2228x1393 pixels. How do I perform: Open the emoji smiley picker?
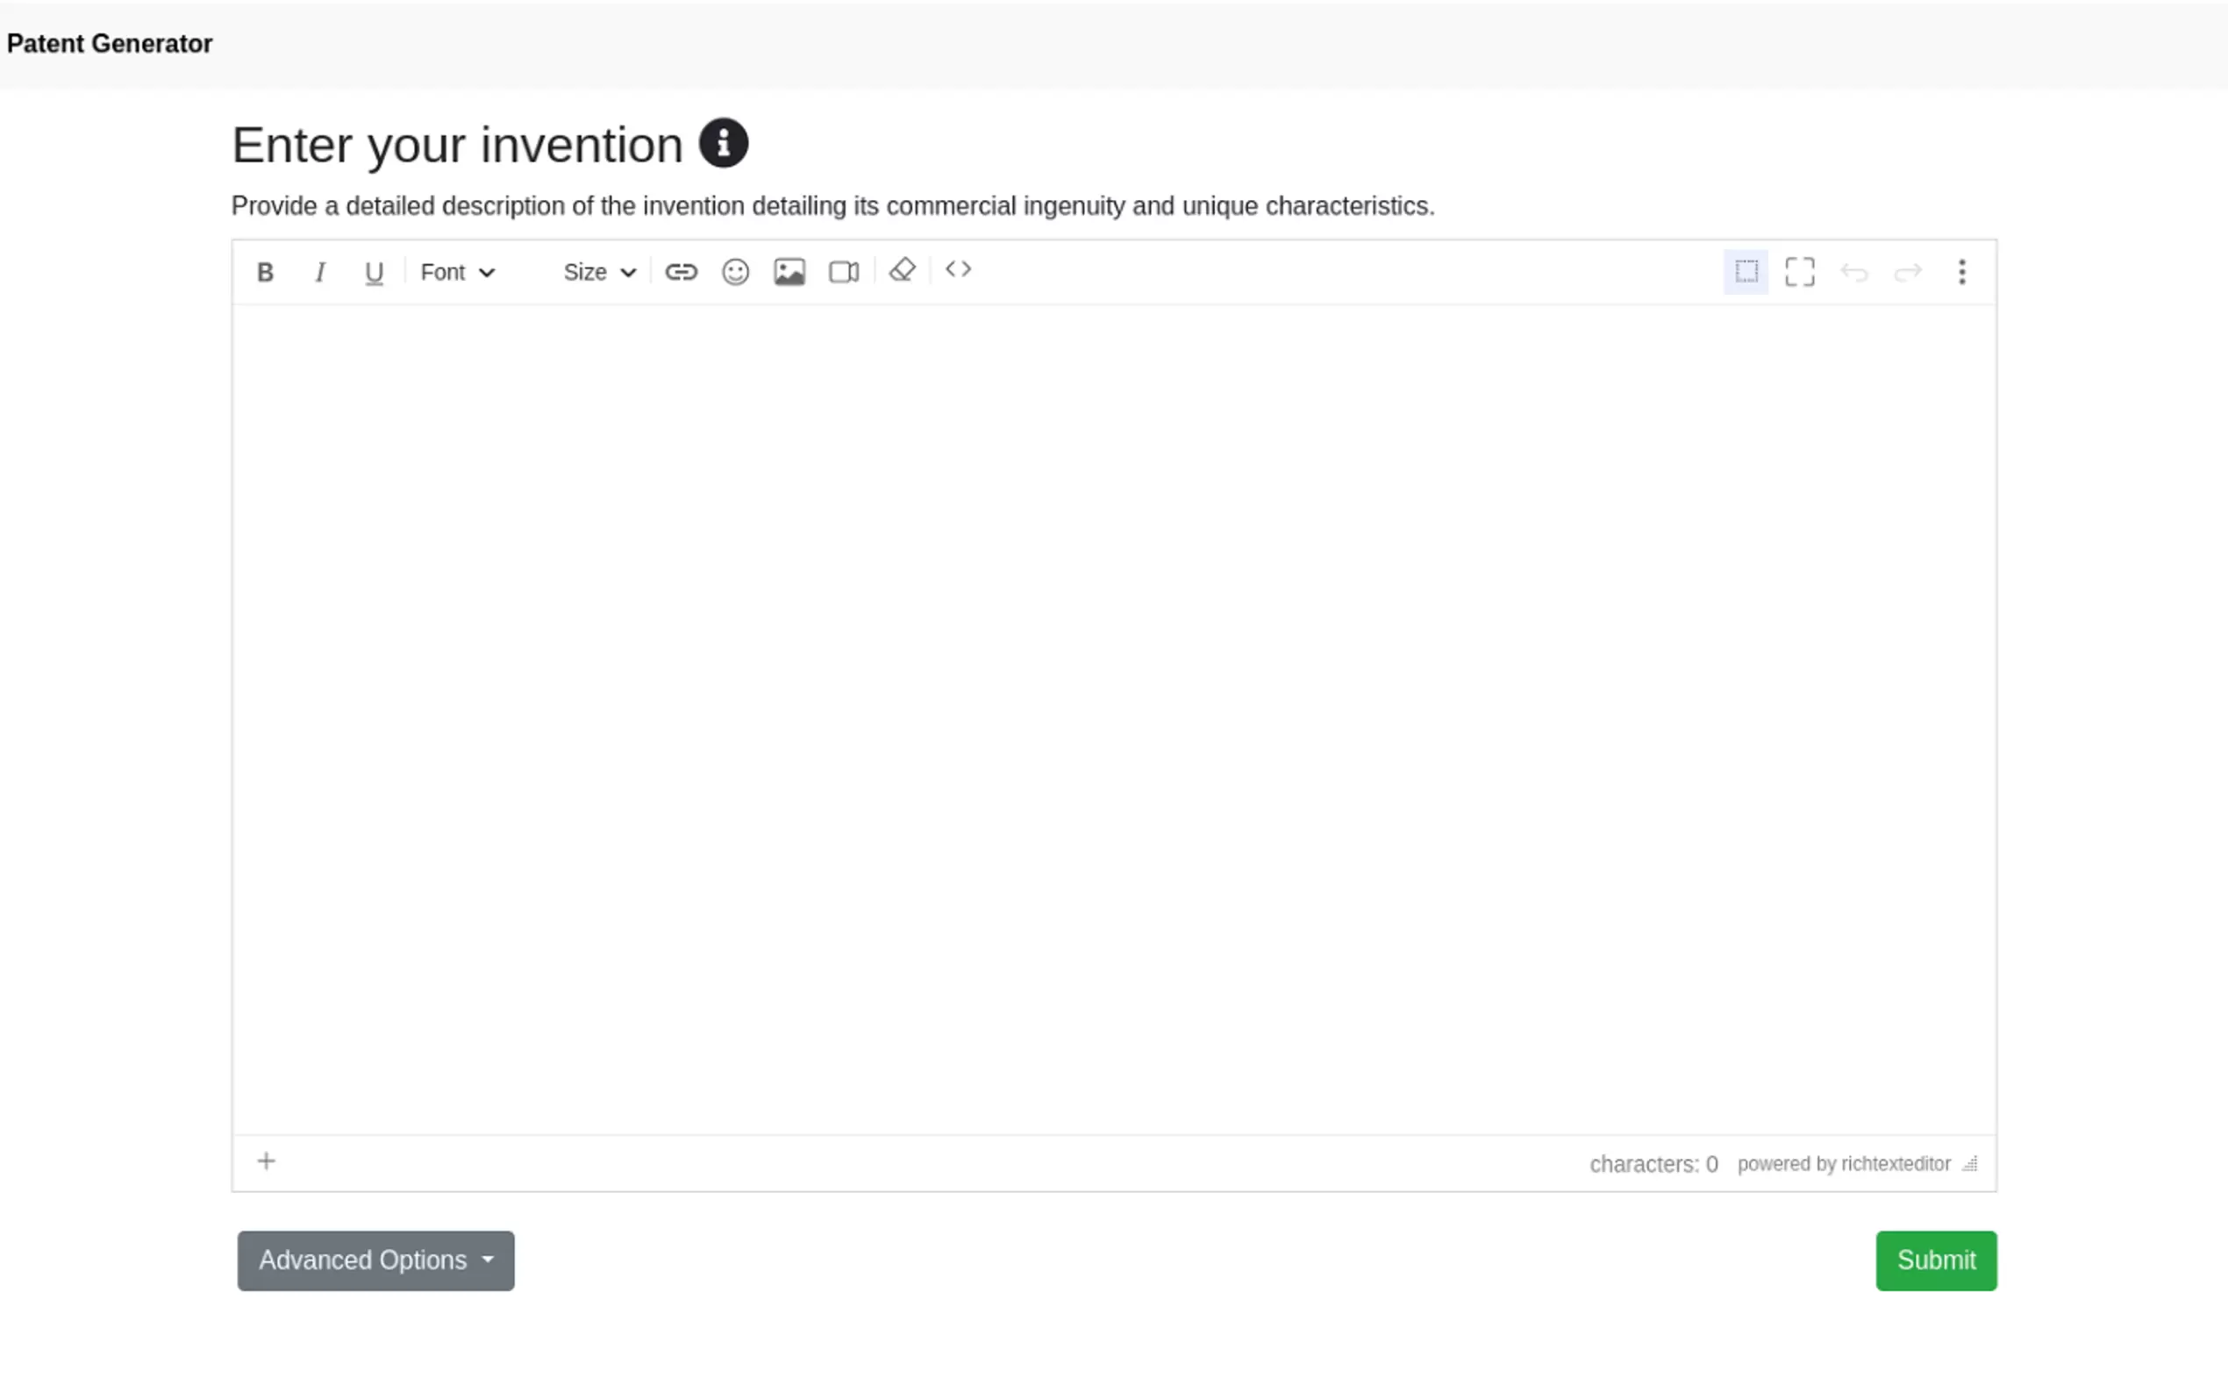point(735,273)
